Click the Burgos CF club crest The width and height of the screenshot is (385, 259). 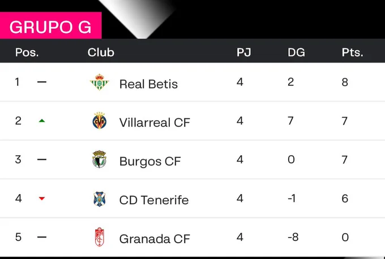pyautogui.click(x=100, y=160)
